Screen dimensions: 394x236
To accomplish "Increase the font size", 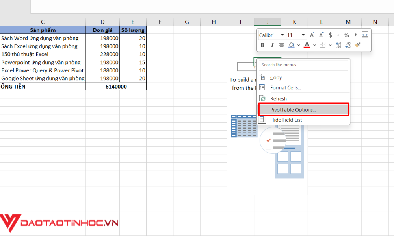I will (312, 35).
